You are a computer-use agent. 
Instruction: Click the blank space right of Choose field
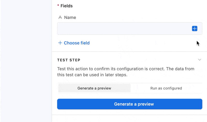pyautogui.click(x=142, y=43)
